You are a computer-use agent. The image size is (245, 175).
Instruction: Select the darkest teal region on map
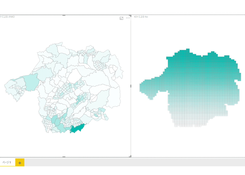[77, 128]
